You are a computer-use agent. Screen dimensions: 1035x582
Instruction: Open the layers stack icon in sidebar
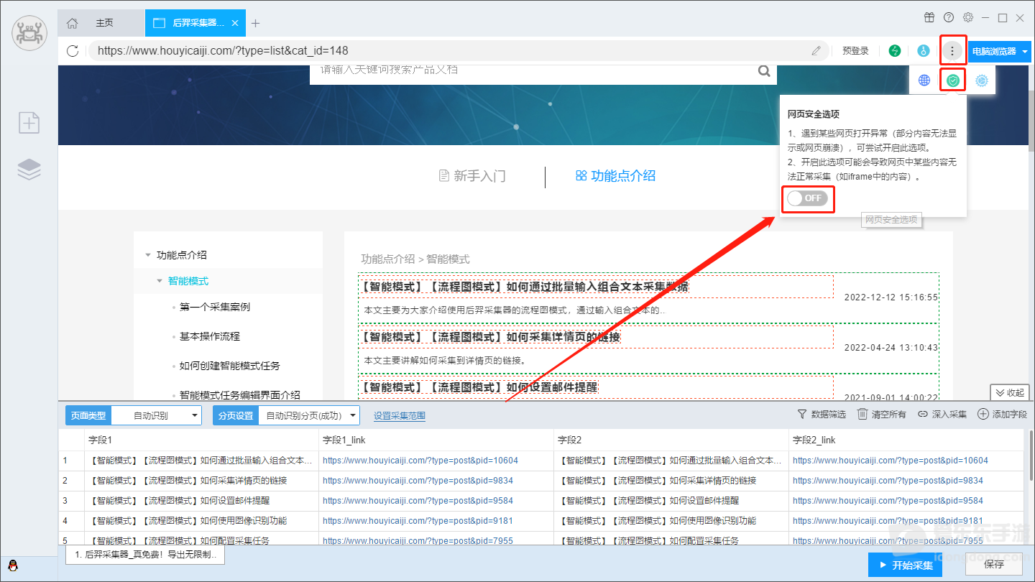point(29,169)
